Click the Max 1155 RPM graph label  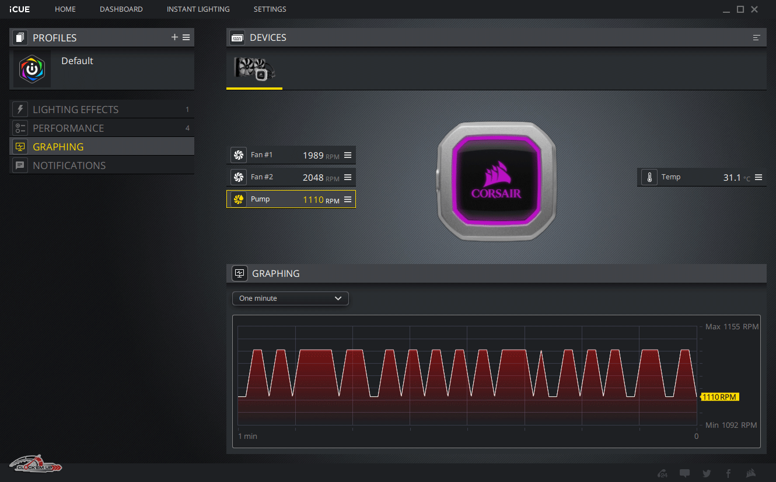(732, 327)
